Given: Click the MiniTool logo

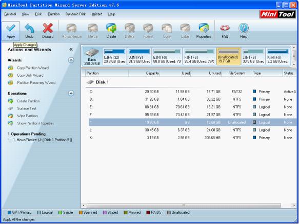Looking at the screenshot, I should (277, 14).
